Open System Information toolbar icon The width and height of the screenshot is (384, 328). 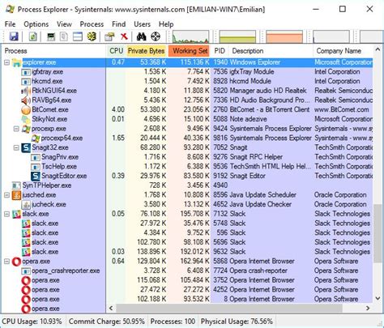pos(51,36)
